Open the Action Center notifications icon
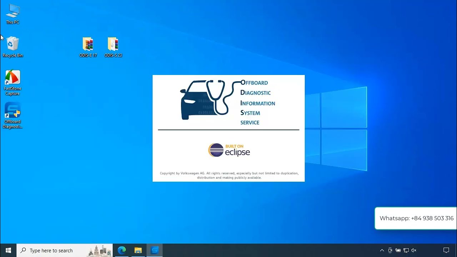The width and height of the screenshot is (457, 257). click(x=446, y=250)
